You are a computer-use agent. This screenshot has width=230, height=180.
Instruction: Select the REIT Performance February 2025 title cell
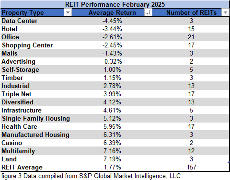pyautogui.click(x=115, y=4)
